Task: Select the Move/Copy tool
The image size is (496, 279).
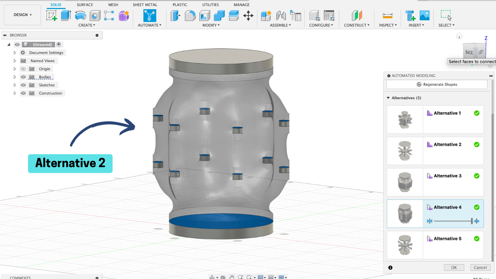Action: pos(248,16)
